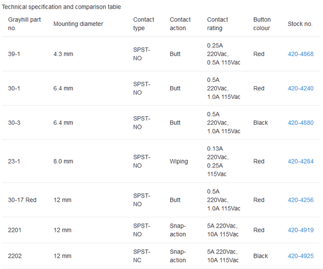Select the Contact rating column header

[x=217, y=24]
